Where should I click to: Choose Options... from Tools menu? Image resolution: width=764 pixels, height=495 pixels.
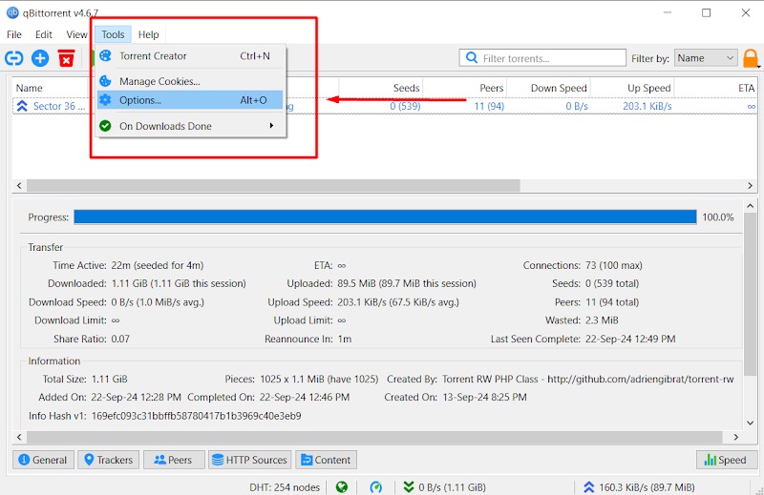(190, 100)
